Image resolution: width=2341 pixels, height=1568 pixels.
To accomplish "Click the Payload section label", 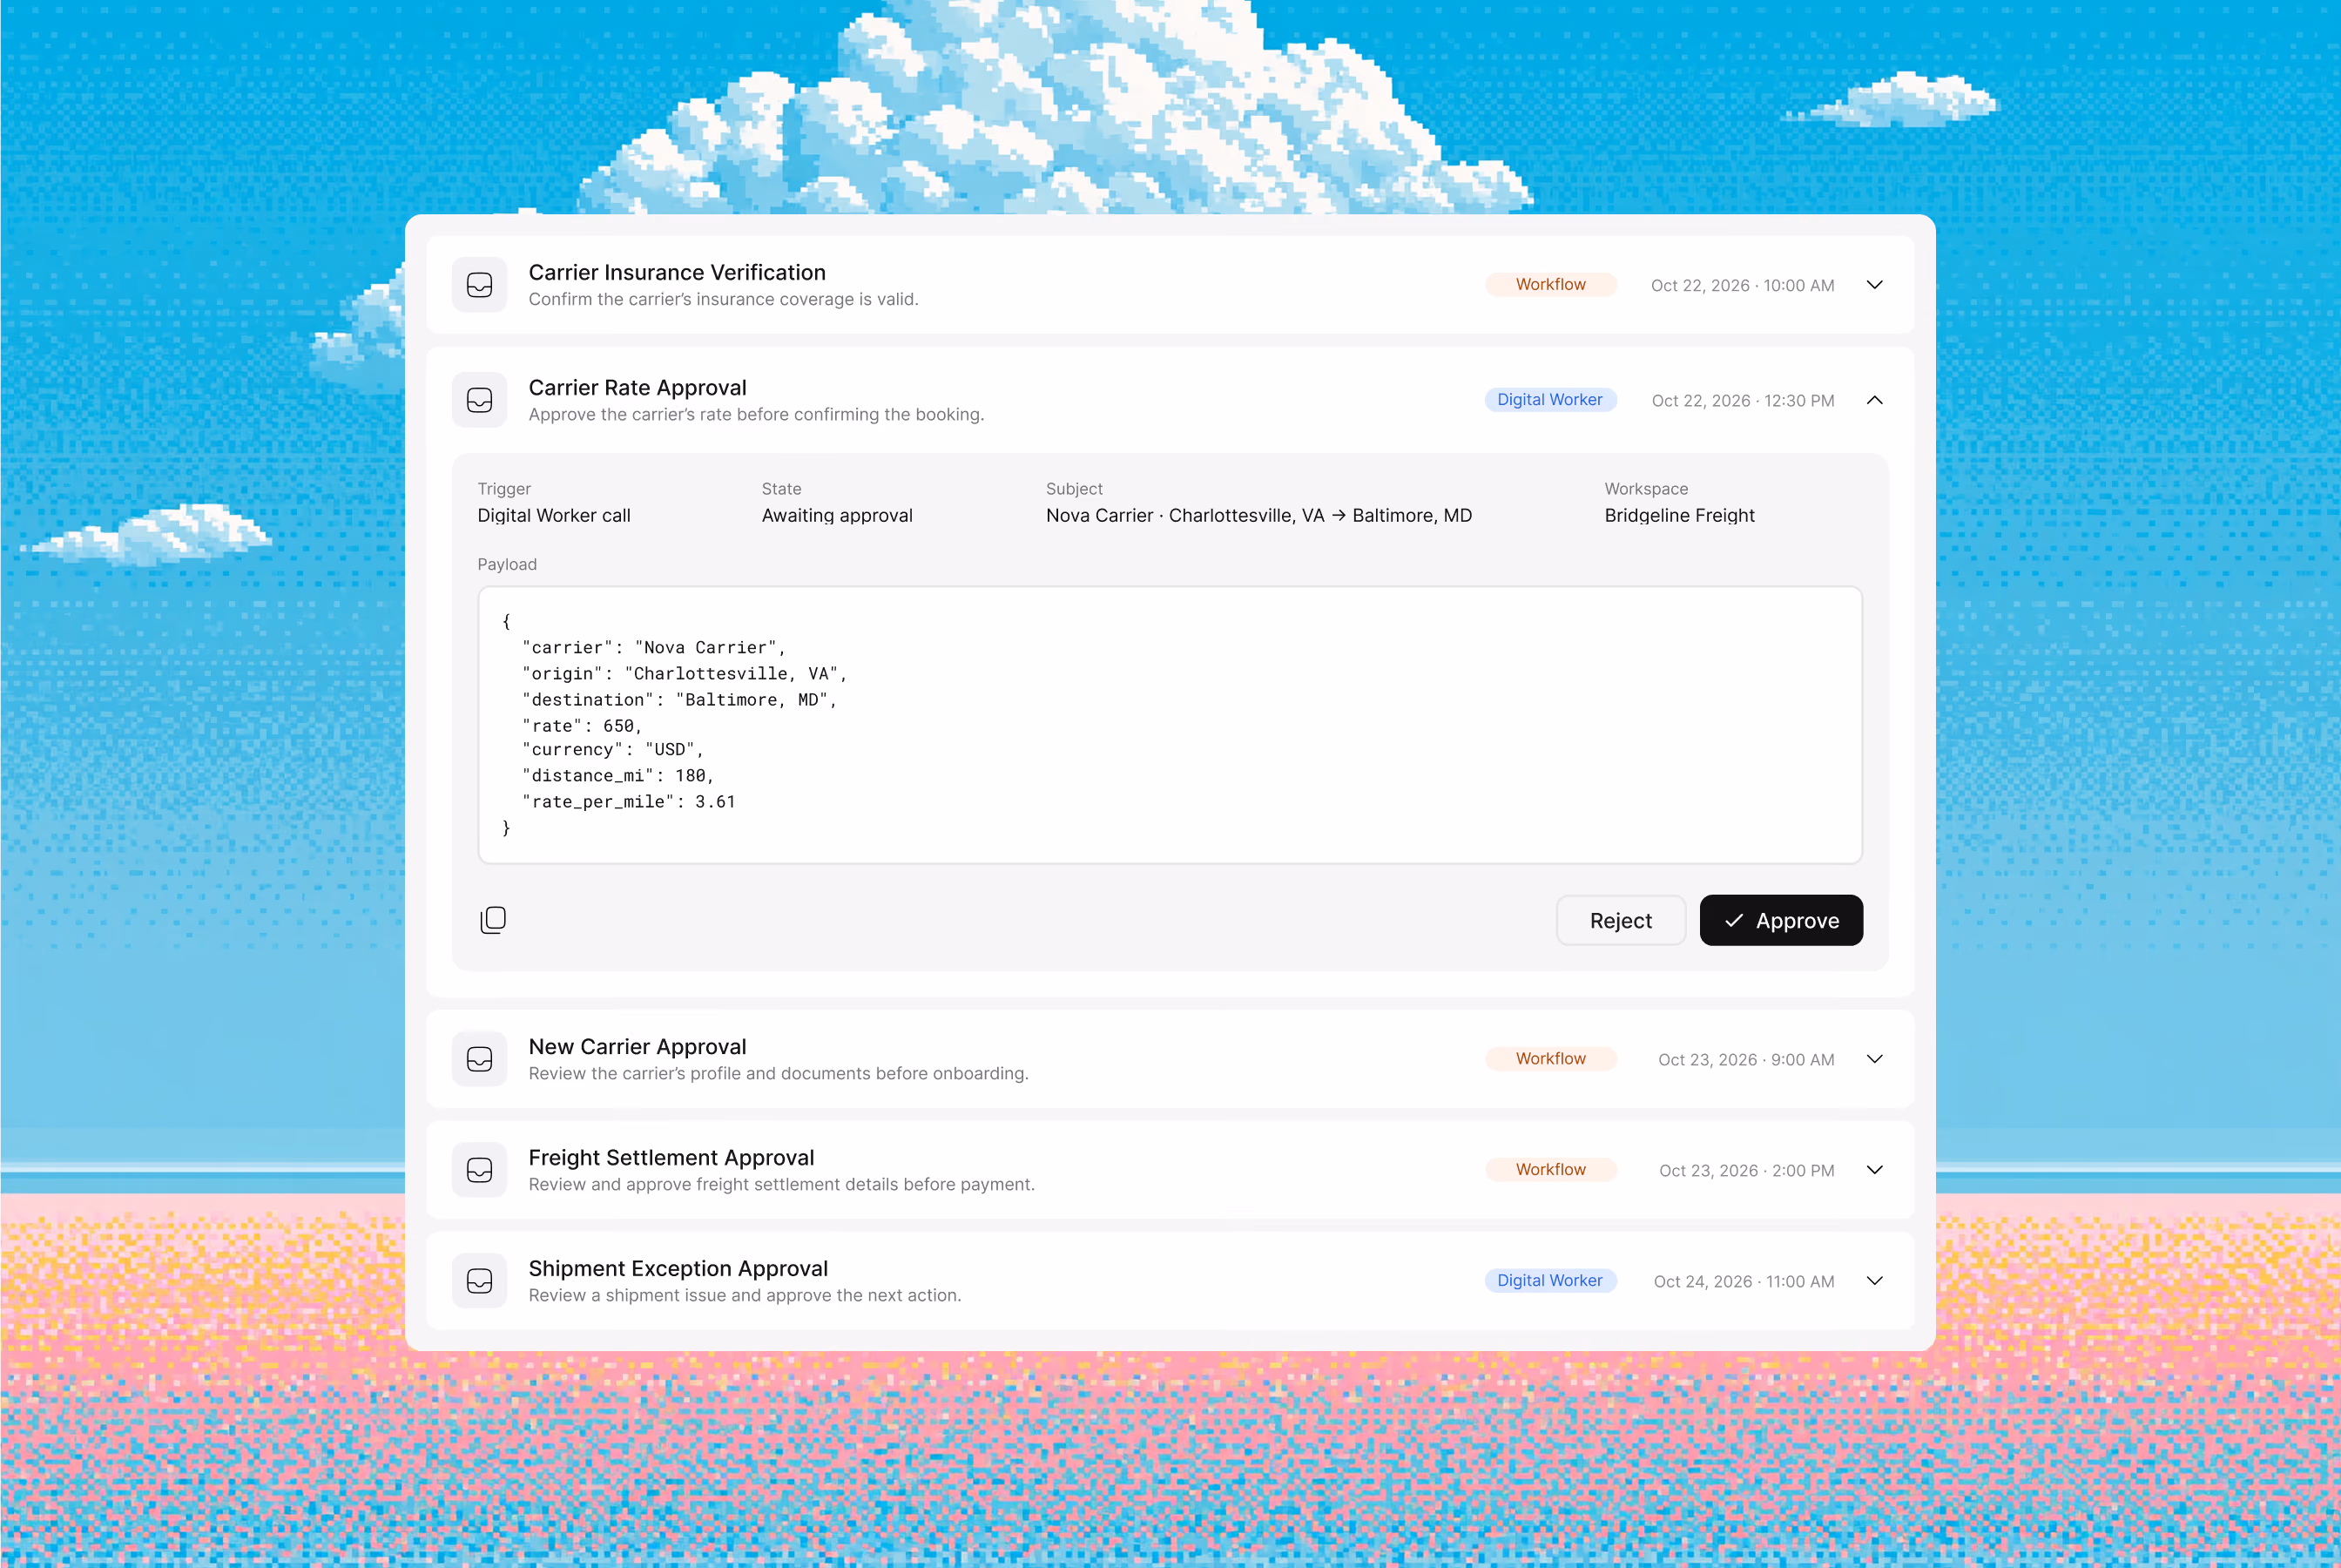I will (507, 565).
